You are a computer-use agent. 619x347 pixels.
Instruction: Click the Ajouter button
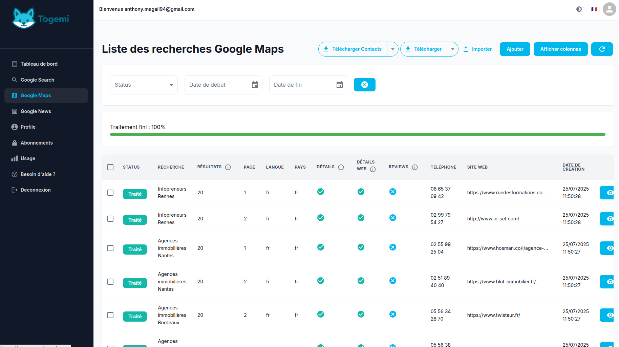[515, 49]
